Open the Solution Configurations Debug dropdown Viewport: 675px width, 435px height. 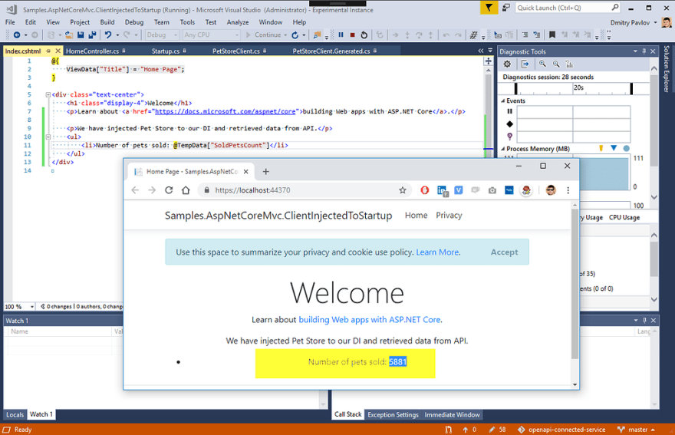(x=162, y=35)
